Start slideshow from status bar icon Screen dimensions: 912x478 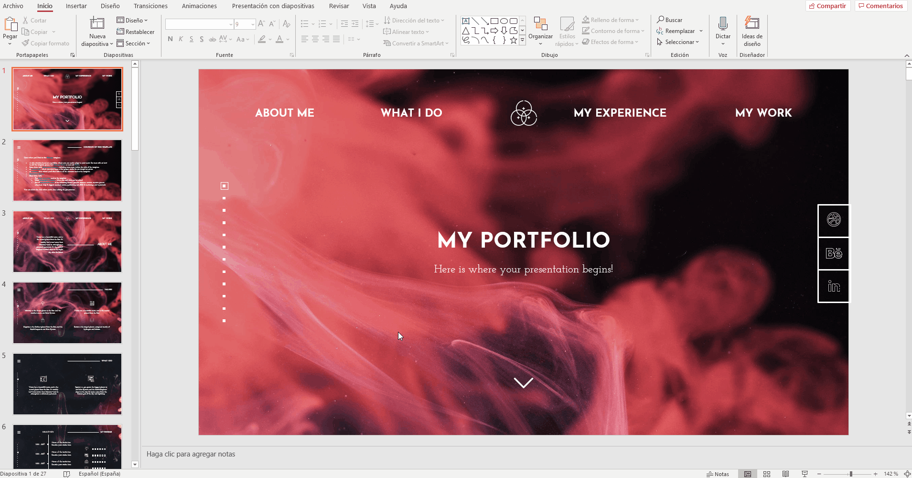[805, 474]
